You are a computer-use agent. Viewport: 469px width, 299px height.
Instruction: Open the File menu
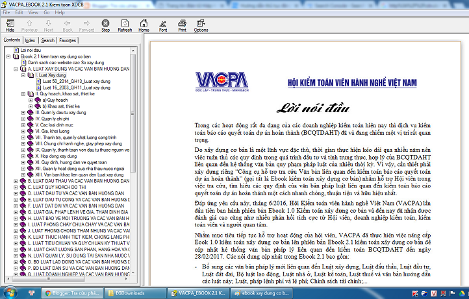click(6, 12)
